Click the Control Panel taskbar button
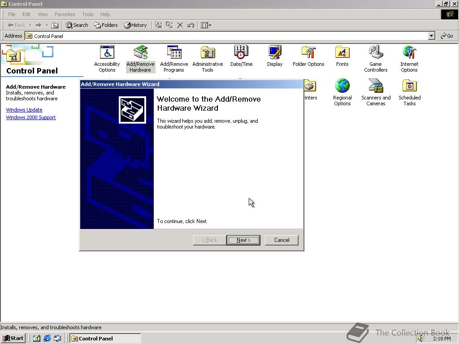Image resolution: width=459 pixels, height=344 pixels. click(105, 339)
